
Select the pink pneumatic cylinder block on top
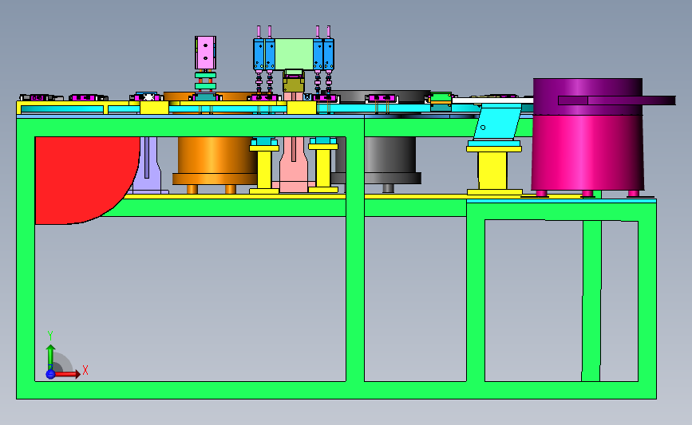[205, 53]
